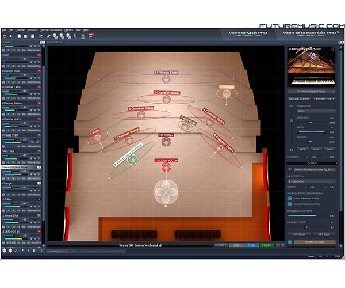Click the tuning fork icon

click(x=75, y=36)
